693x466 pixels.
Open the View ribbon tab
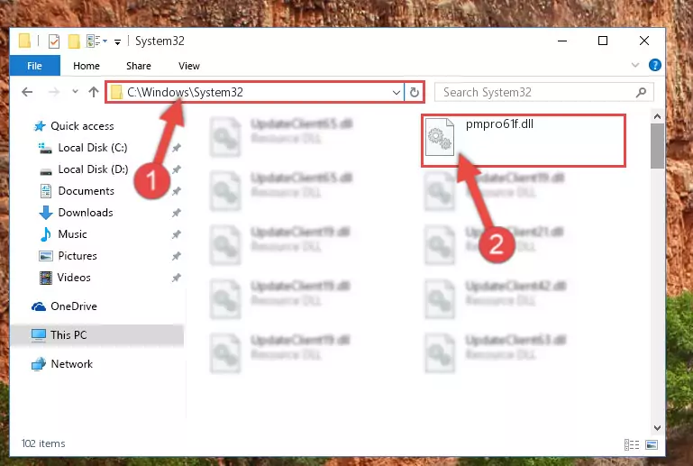189,66
